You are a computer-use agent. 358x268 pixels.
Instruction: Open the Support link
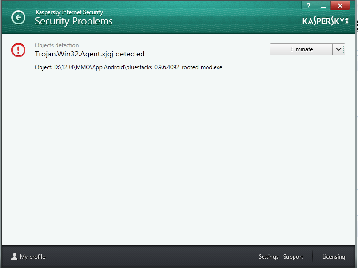pos(293,257)
